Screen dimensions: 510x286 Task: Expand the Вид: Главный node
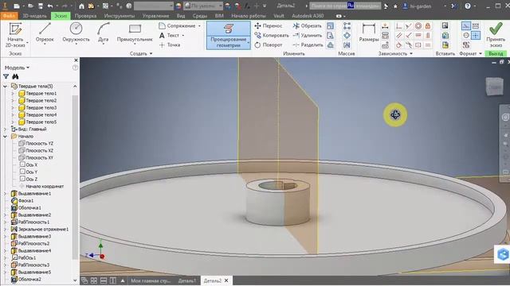[x=5, y=129]
